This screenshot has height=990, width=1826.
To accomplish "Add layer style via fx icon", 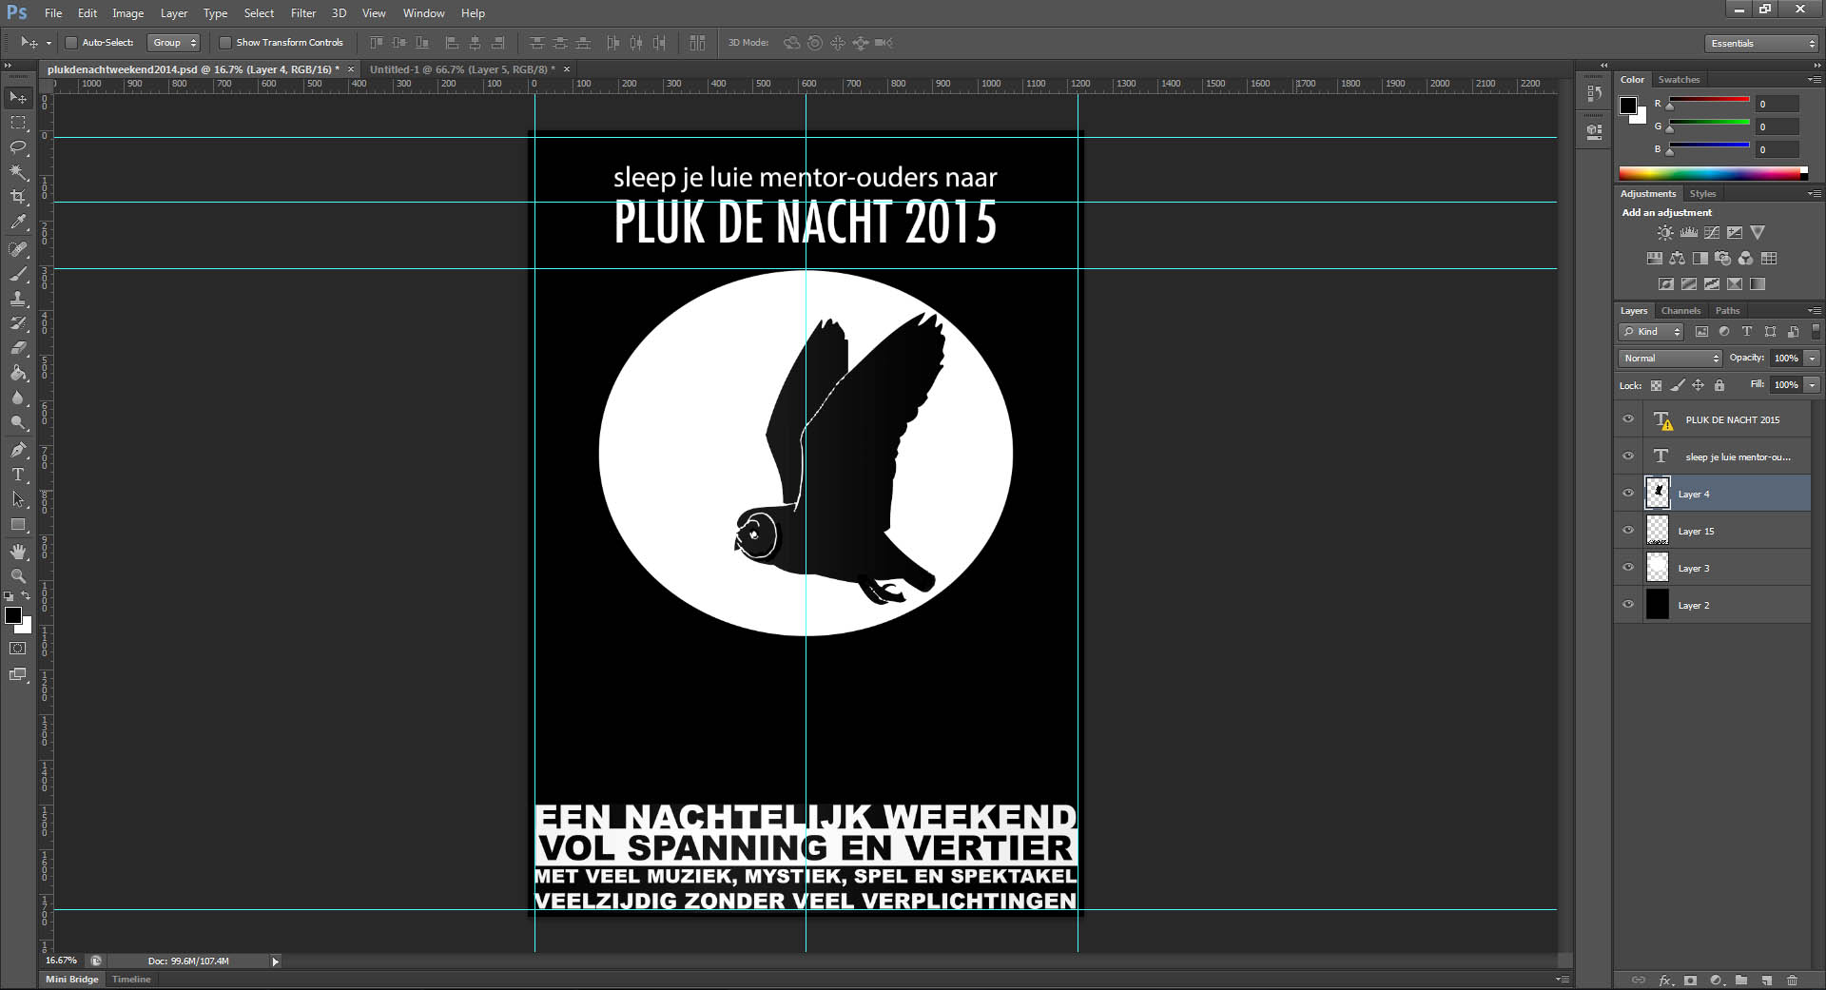I will pos(1665,980).
